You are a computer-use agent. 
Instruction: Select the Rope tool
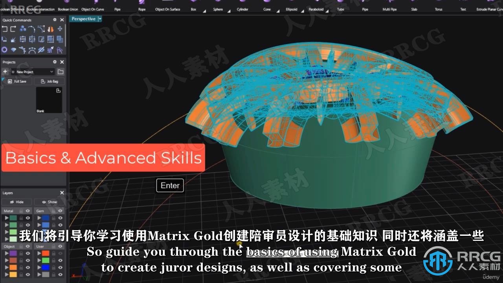tap(142, 6)
